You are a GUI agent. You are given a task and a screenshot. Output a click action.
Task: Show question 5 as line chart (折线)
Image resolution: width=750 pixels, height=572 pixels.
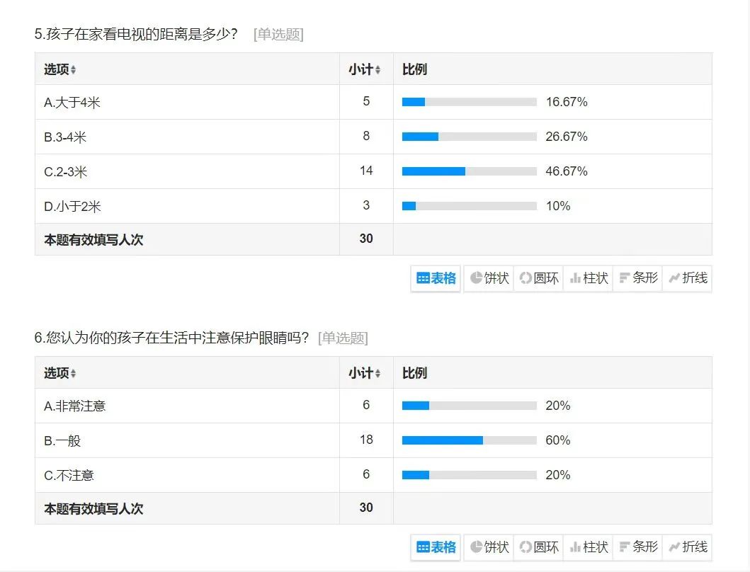click(x=688, y=278)
